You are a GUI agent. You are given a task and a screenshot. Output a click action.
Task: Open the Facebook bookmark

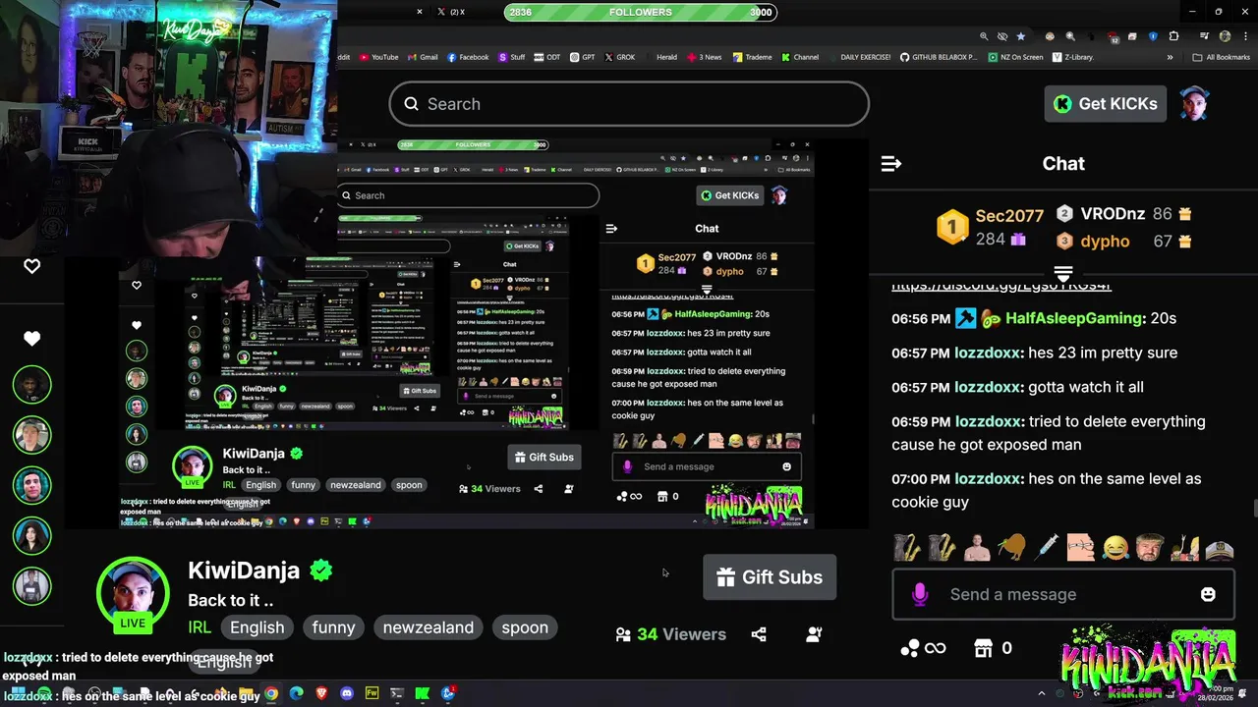(x=468, y=57)
